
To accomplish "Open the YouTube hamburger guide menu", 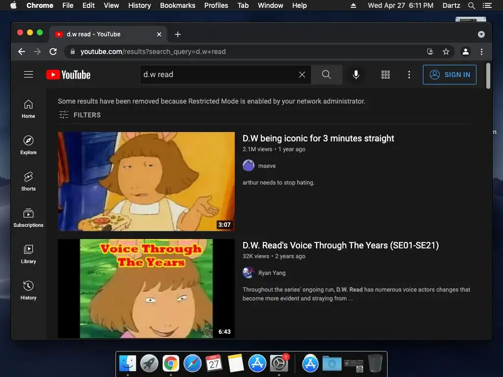I will 28,75.
